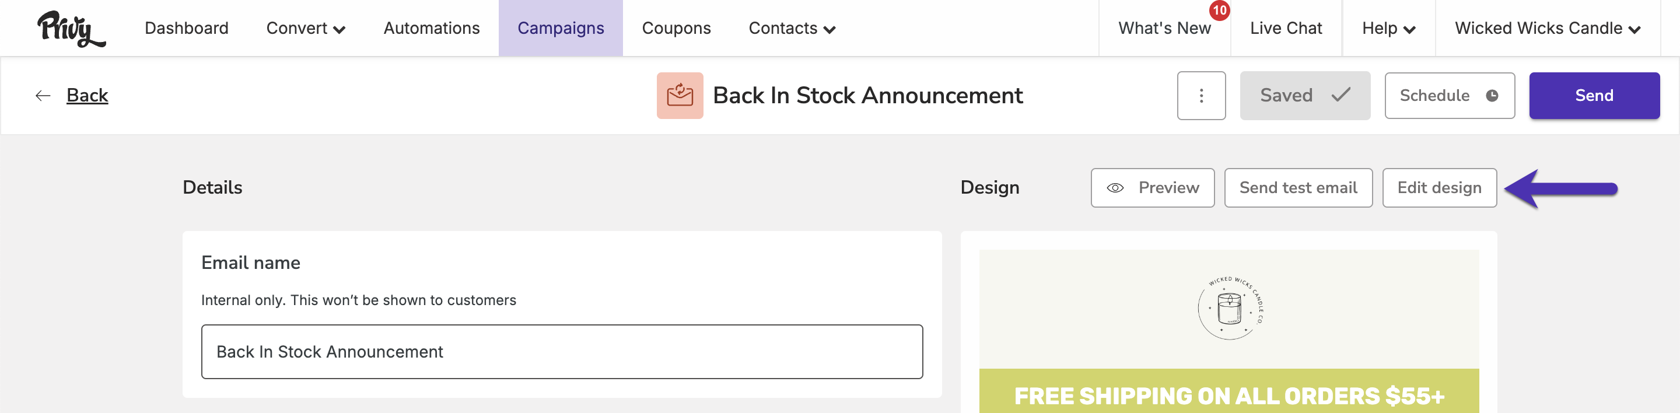Click the Send button
Viewport: 1680px width, 413px height.
point(1594,95)
